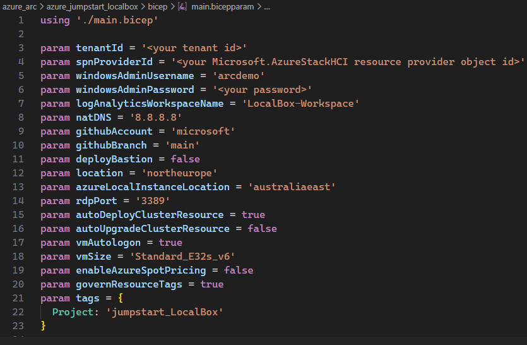Click the bicep file icon in breadcrumb
Screen dimensions: 527x345
(x=182, y=6)
